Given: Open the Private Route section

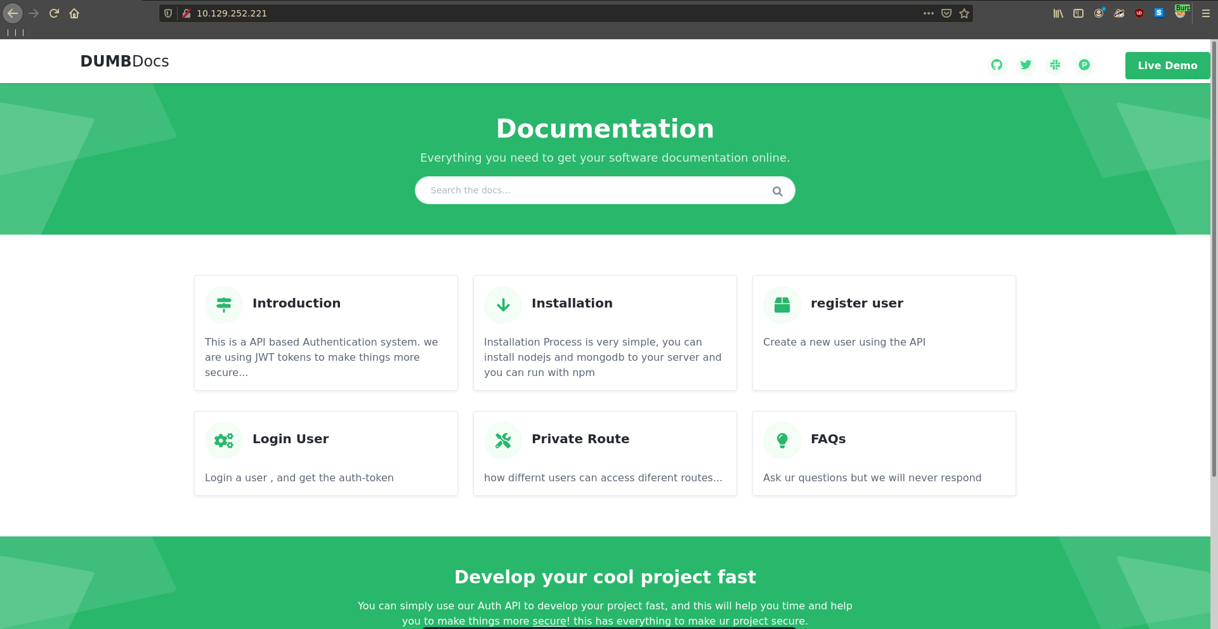Looking at the screenshot, I should click(580, 439).
